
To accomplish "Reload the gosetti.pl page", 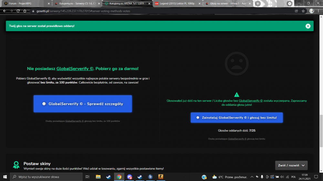I will [18, 11].
